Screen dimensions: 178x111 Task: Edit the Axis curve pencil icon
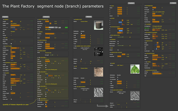[11, 33]
